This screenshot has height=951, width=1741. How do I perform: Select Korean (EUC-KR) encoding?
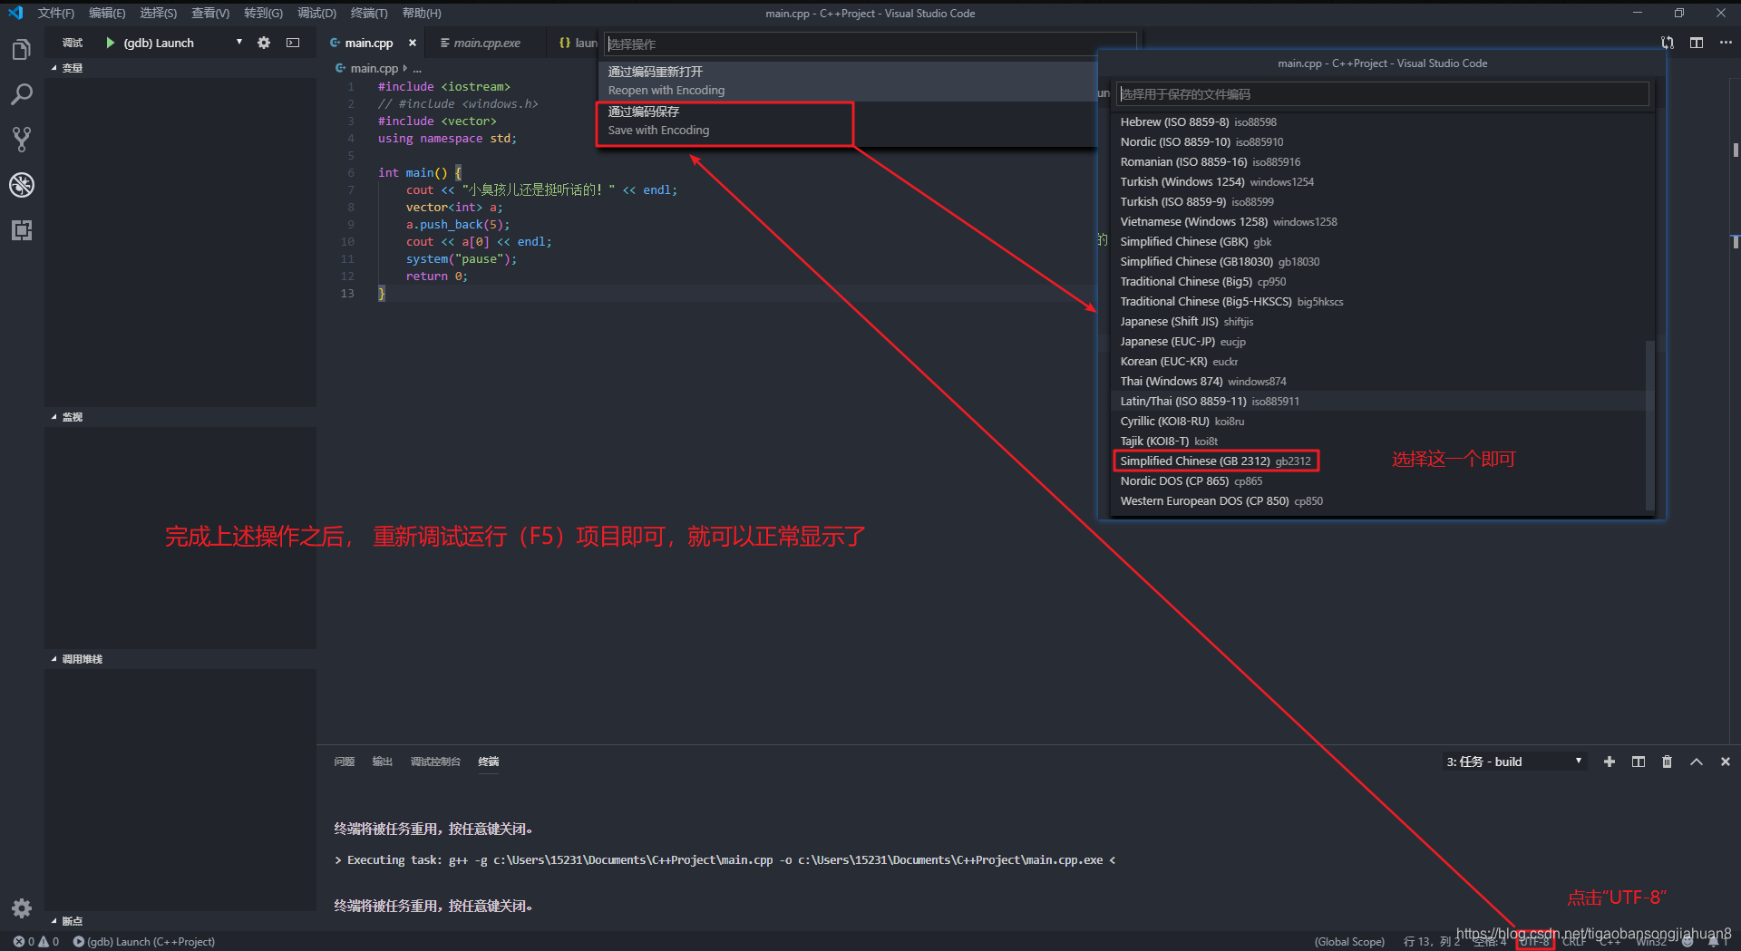(1378, 362)
